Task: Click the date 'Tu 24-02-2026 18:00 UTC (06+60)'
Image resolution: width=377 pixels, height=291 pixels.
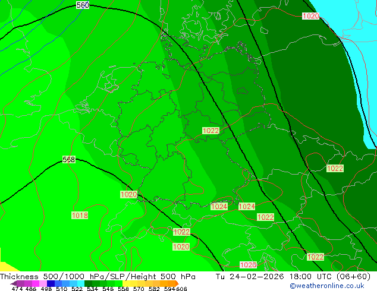Action: 293,277
